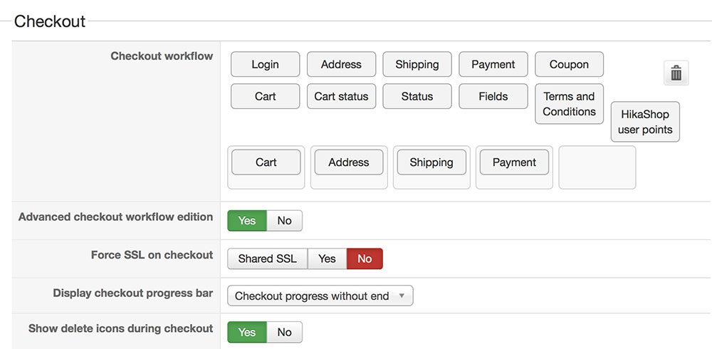Disable Show delete icons during checkout
Screen dimensions: 712x349
point(284,332)
